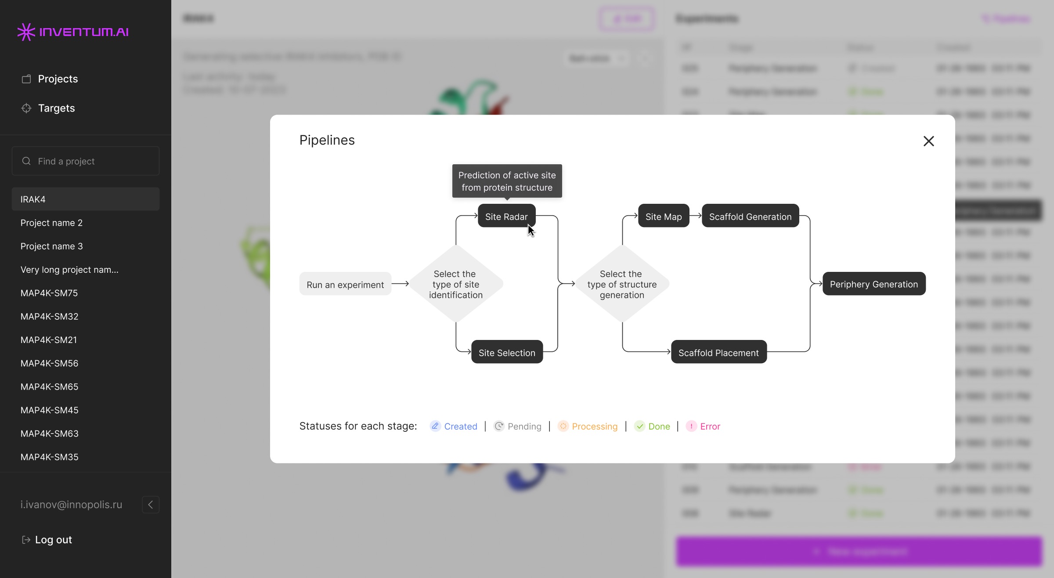Click the search magnifier icon
The height and width of the screenshot is (578, 1054).
pyautogui.click(x=26, y=161)
